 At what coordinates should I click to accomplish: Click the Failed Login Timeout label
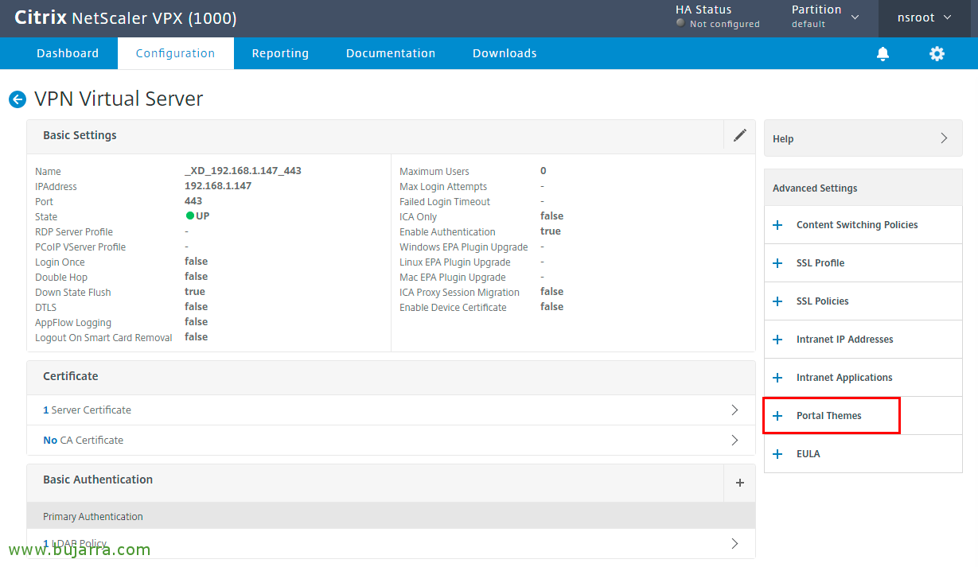445,202
